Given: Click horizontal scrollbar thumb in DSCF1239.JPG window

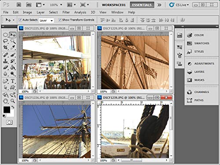Looking at the screenshot, I should coord(132,160).
